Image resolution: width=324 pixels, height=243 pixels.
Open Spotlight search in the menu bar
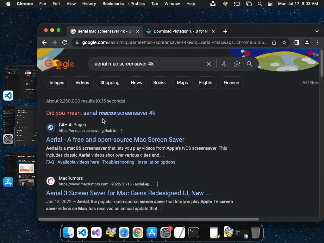[260, 4]
